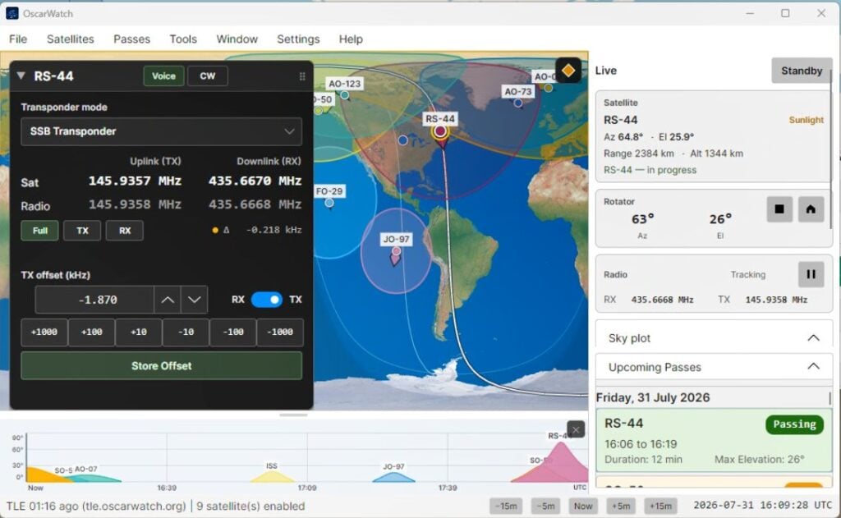Open the Satellites menu

71,39
